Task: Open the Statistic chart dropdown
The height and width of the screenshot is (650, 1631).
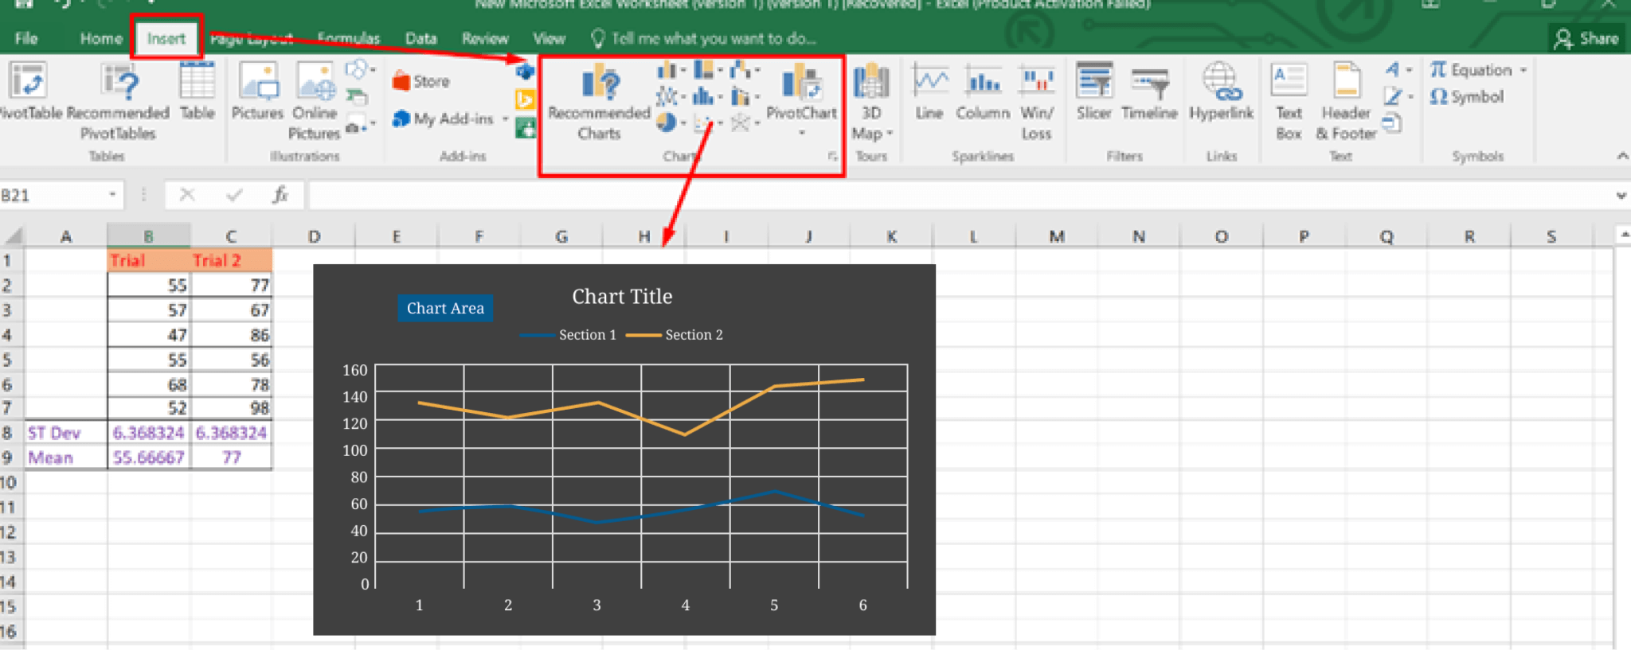Action: click(x=708, y=97)
